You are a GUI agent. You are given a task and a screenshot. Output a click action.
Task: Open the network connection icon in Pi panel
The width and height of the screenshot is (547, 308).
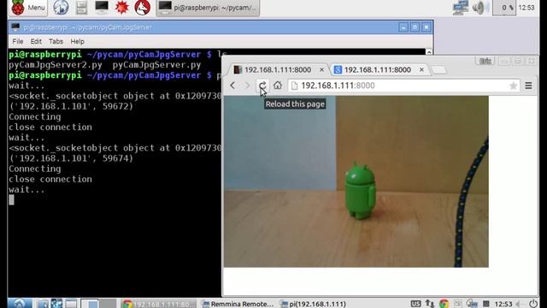[x=460, y=8]
